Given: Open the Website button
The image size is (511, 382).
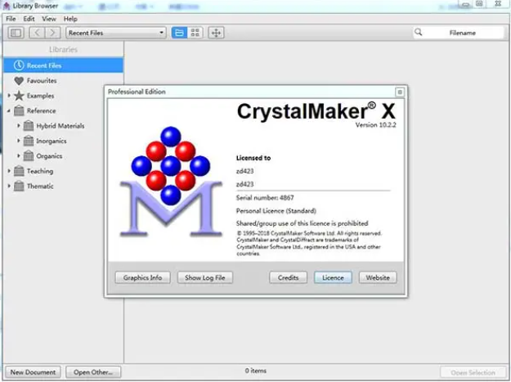Looking at the screenshot, I should (378, 277).
